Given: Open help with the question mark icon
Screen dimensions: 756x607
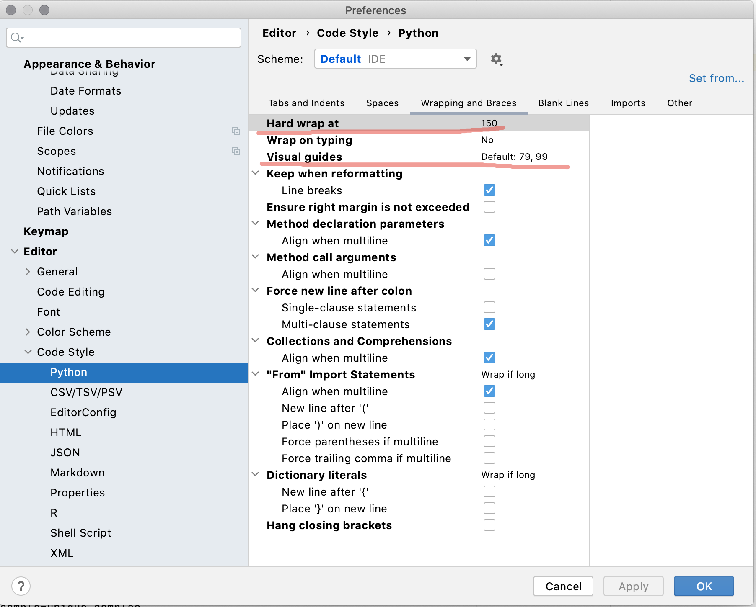Looking at the screenshot, I should point(21,586).
